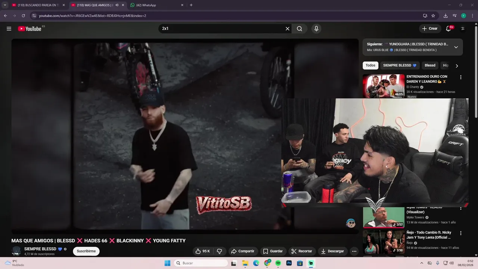
Task: Go to YouTube home via logo
Action: coord(30,29)
